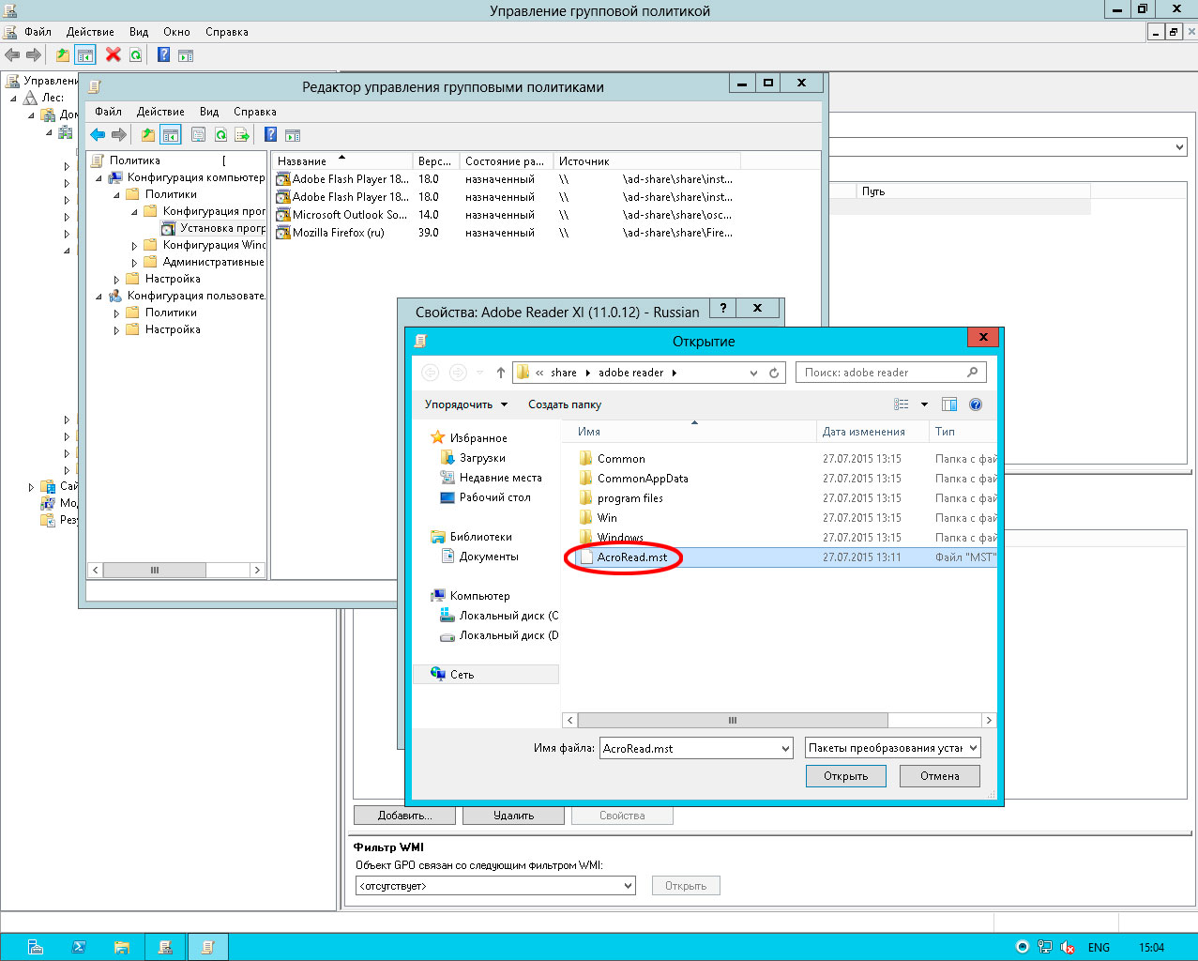Open address bar history dropdown in Open dialog

753,373
